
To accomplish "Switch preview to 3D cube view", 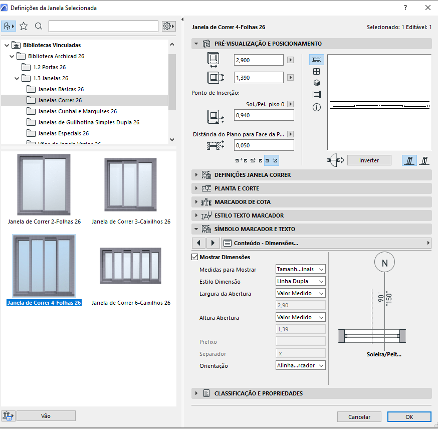I will coord(317,83).
